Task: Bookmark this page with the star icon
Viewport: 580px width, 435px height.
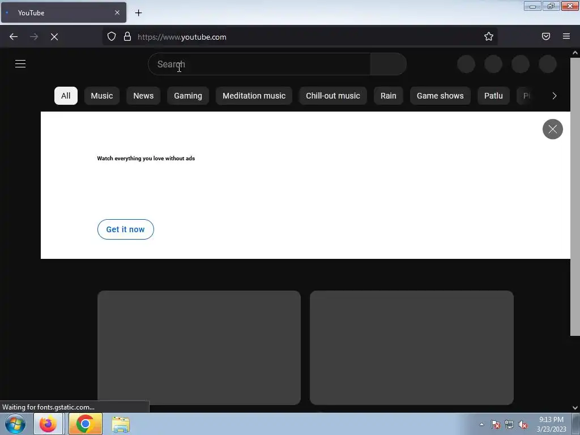Action: tap(489, 36)
